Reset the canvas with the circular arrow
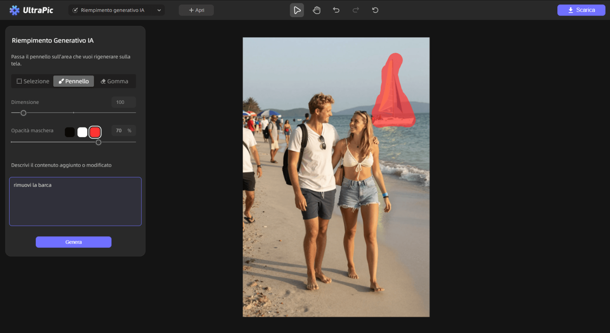Viewport: 610px width, 333px height. point(375,10)
